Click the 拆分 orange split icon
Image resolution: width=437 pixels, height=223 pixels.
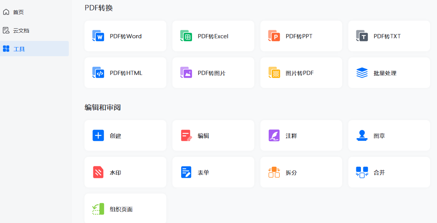tap(274, 172)
